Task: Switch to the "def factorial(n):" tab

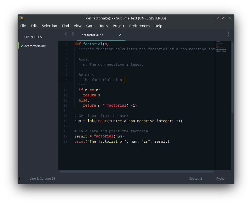Action: pos(92,35)
